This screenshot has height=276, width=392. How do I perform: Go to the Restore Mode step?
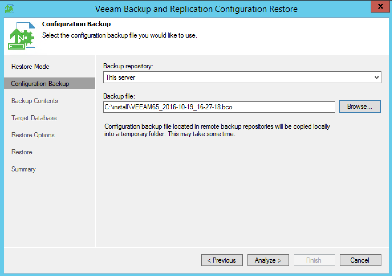click(x=30, y=66)
